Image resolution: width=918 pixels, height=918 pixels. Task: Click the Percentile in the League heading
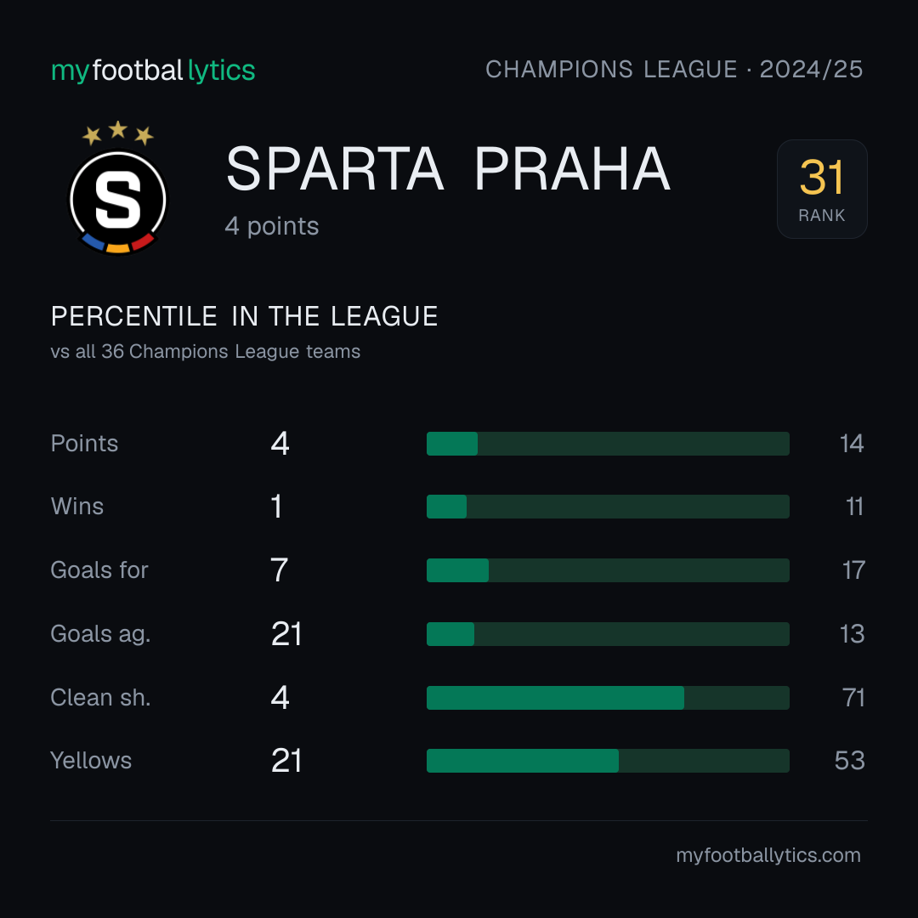pyautogui.click(x=244, y=316)
